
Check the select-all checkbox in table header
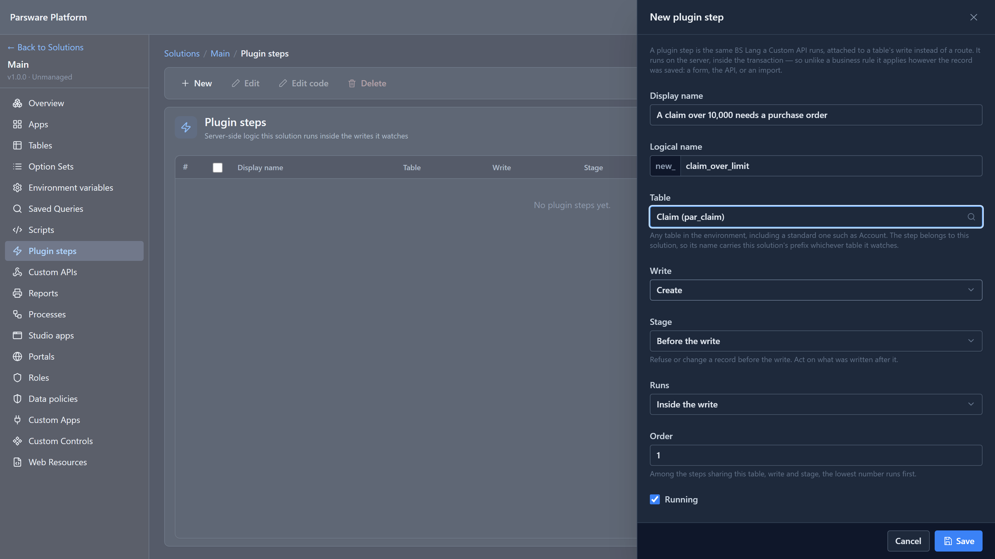217,167
